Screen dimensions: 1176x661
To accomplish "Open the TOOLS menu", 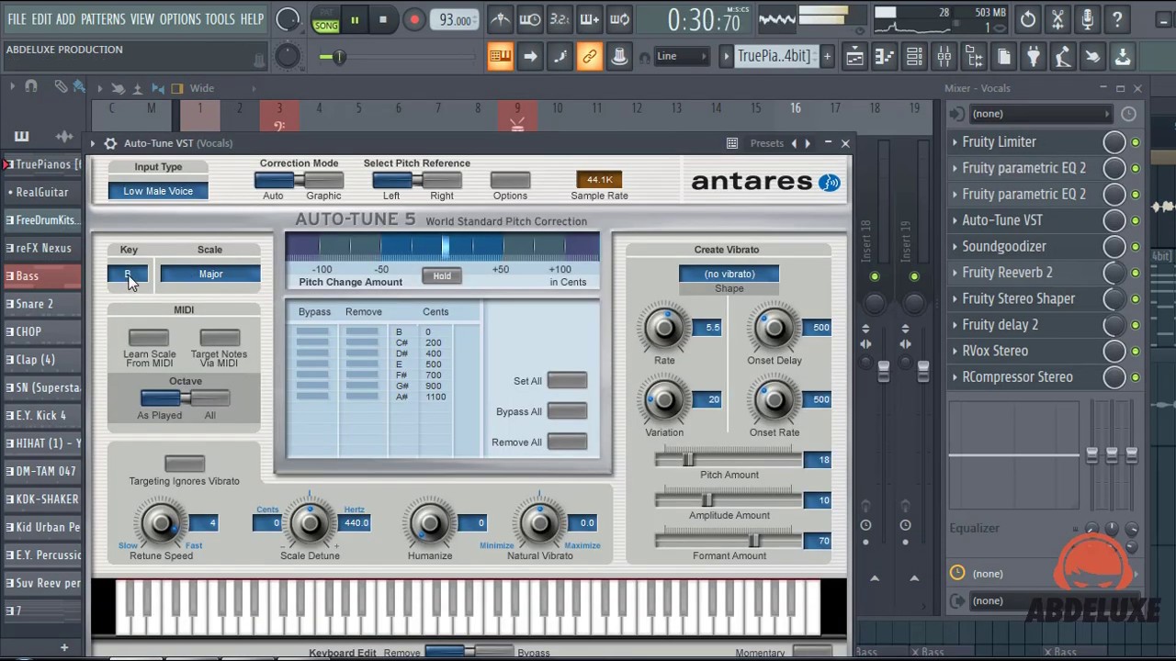I will 220,19.
